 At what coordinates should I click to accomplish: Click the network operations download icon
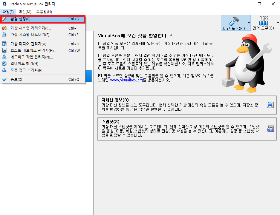(x=4, y=57)
